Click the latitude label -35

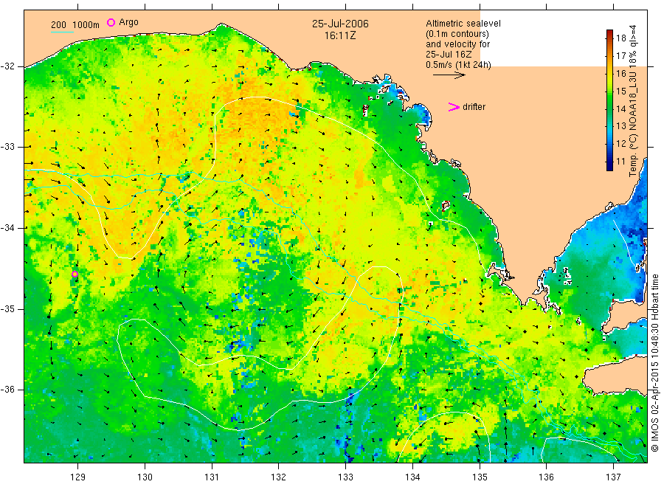click(x=7, y=308)
